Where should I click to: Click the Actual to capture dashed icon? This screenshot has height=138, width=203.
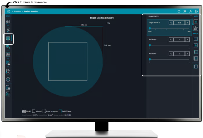pyautogui.click(x=44, y=111)
